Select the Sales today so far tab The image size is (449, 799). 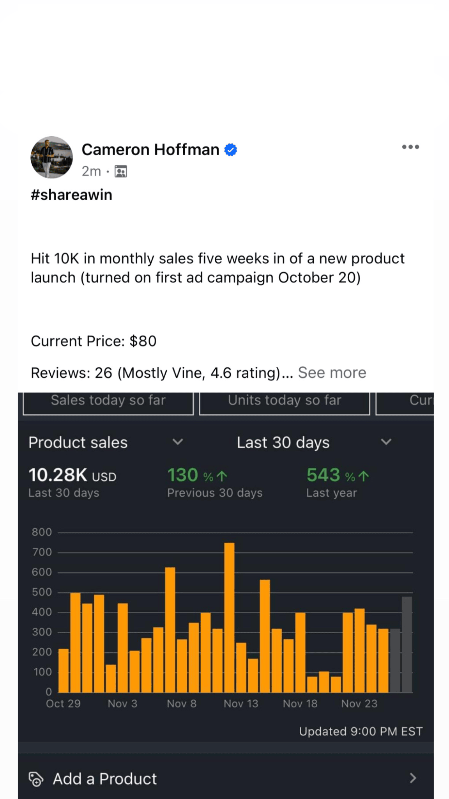(108, 402)
